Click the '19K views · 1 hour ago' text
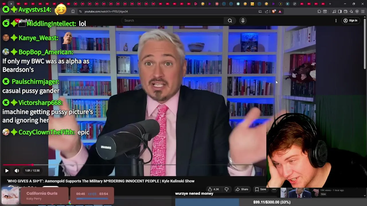The image size is (367, 206). [332, 190]
